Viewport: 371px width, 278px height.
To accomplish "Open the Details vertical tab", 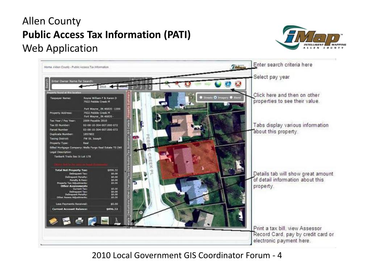I will (x=129, y=222).
